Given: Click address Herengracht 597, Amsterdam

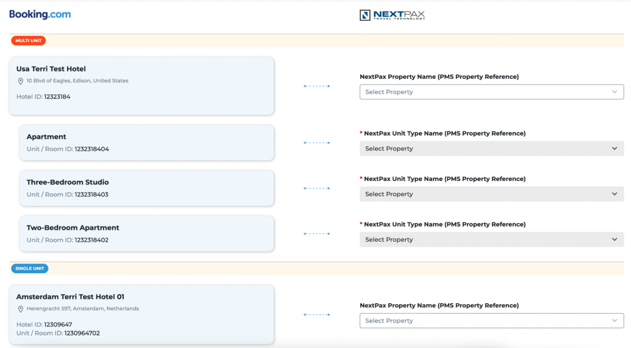Looking at the screenshot, I should [x=83, y=309].
